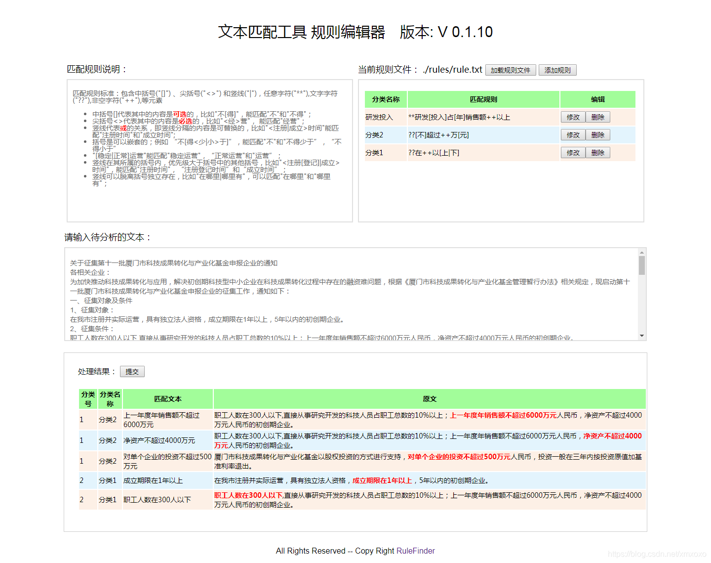Click the 添加规则 button

pos(557,70)
